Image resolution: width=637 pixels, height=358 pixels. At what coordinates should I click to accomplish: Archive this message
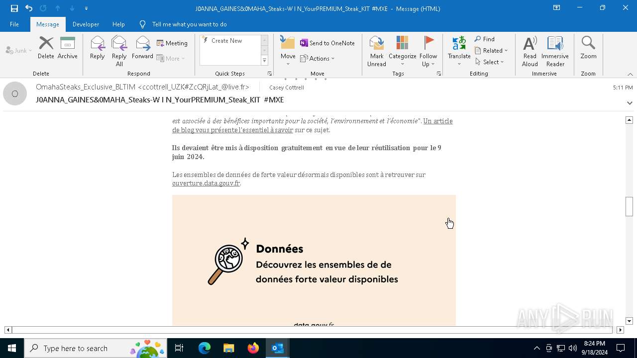click(x=68, y=48)
